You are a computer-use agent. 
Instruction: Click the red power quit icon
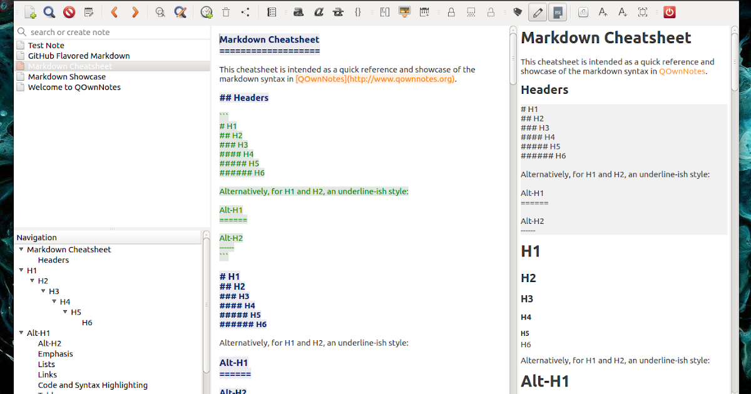669,12
